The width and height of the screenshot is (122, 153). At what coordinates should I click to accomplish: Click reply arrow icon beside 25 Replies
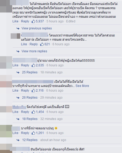pyautogui.click(x=18, y=72)
